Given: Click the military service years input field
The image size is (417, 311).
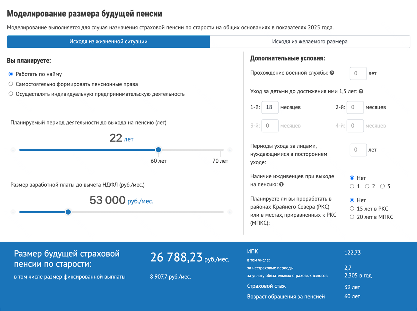Looking at the screenshot, I should point(358,73).
